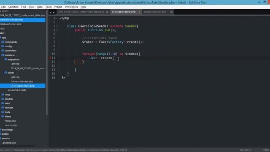
Task: Open the Tools menu
Action: [x=49, y=7]
